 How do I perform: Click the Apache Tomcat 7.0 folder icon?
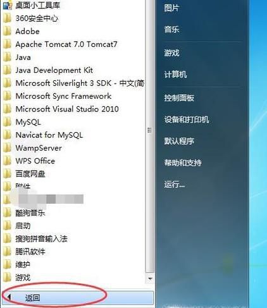click(7, 44)
